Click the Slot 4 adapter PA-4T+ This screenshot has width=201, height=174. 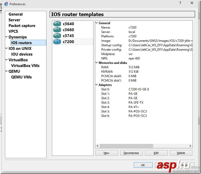tap(134, 107)
